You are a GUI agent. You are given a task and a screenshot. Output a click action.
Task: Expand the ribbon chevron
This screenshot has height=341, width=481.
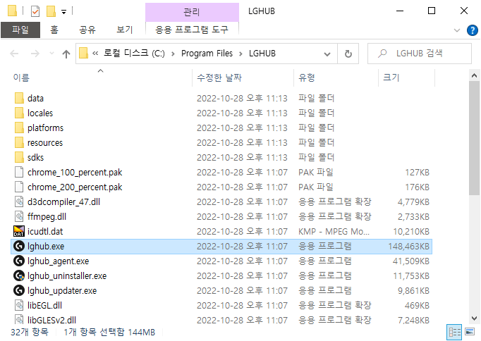[457, 30]
